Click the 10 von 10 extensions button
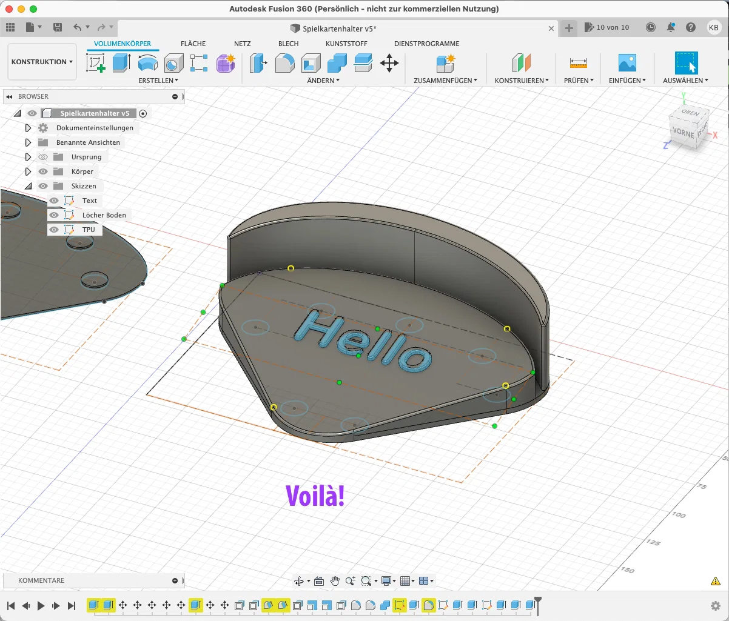This screenshot has width=729, height=621. point(606,27)
